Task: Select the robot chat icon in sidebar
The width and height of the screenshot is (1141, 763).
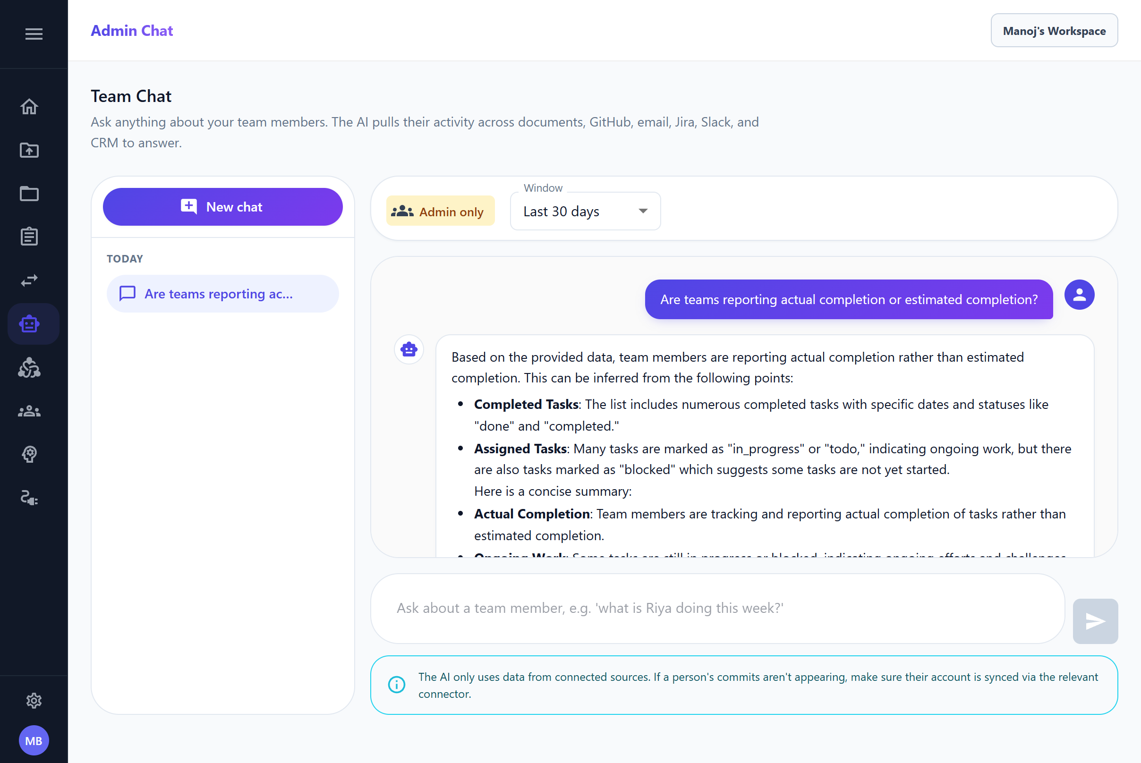Action: [x=33, y=324]
